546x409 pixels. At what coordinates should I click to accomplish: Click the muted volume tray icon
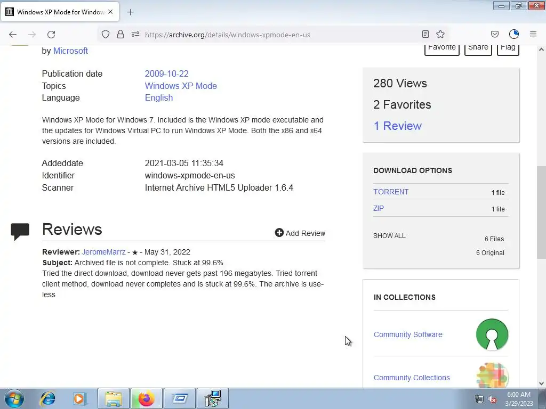tap(492, 399)
